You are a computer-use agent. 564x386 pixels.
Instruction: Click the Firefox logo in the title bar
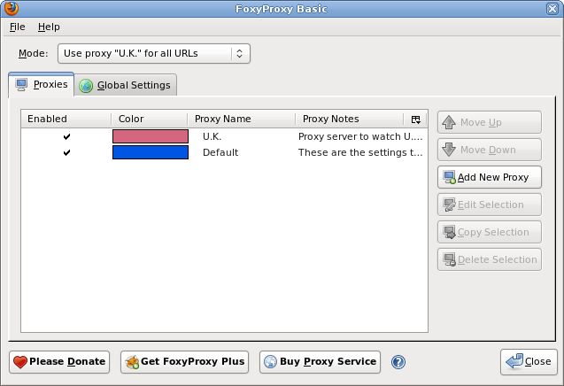12,8
